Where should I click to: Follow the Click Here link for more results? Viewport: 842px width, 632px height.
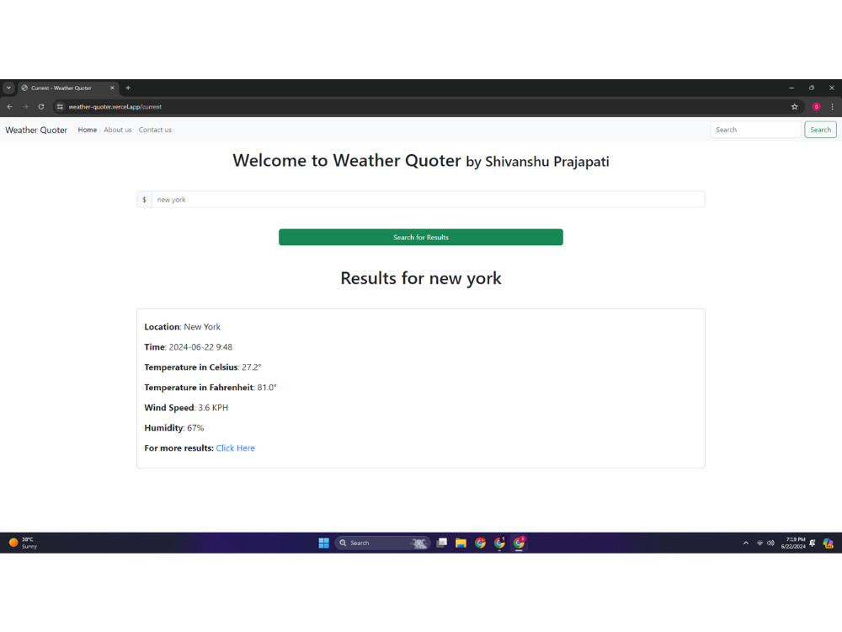point(235,447)
